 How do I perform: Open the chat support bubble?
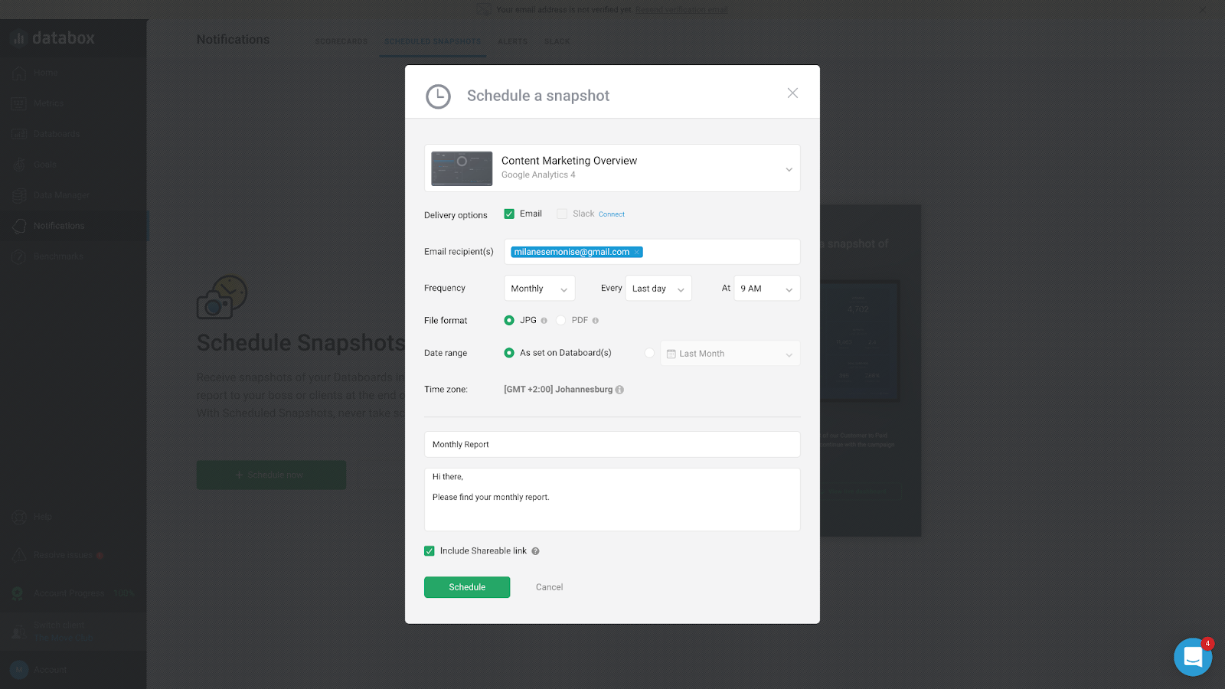1193,657
